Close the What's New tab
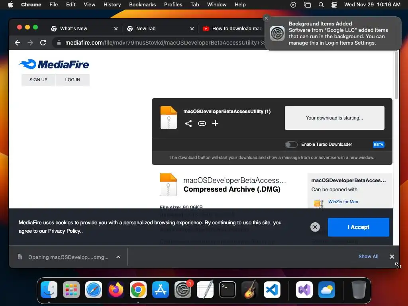Image resolution: width=408 pixels, height=306 pixels. (116, 29)
